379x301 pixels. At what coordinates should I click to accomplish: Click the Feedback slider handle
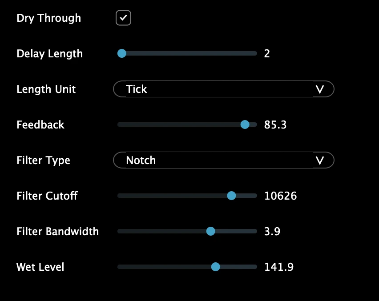[245, 124]
